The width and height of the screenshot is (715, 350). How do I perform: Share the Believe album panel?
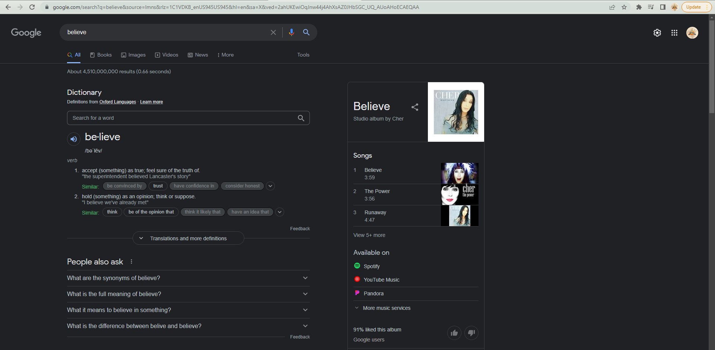point(415,107)
